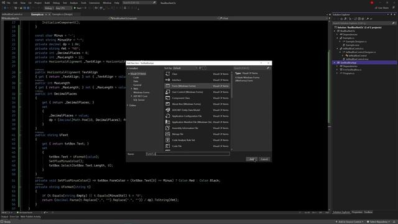Switch dialog to small icons view

pos(200,68)
